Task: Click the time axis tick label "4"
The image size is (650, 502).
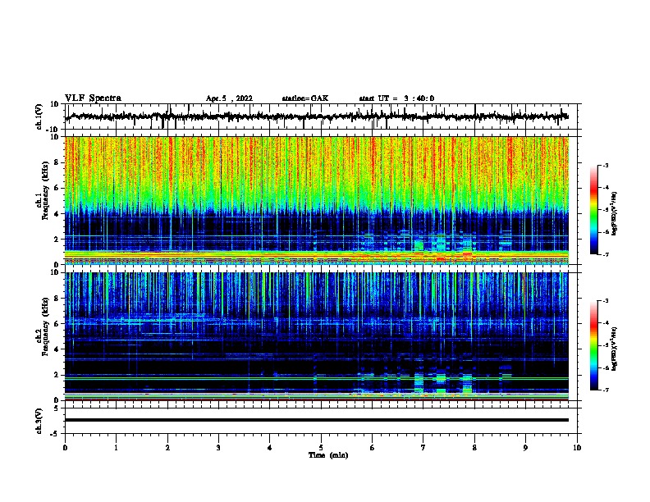Action: 270,448
